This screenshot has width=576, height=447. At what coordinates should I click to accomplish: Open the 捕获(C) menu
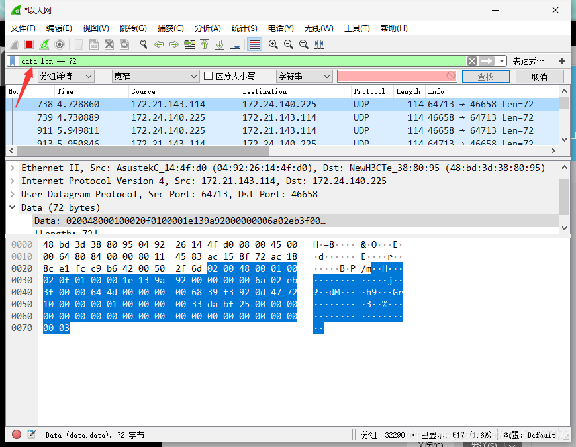tap(170, 28)
